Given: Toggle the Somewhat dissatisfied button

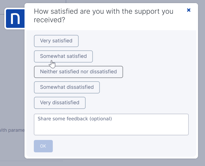Looking at the screenshot, I should point(67,87).
